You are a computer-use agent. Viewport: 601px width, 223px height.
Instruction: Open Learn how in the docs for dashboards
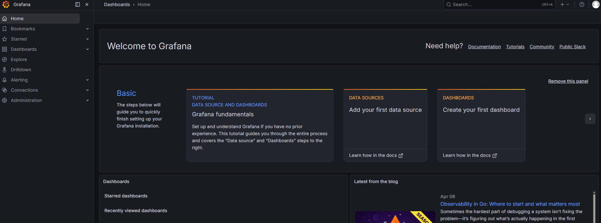(x=470, y=155)
